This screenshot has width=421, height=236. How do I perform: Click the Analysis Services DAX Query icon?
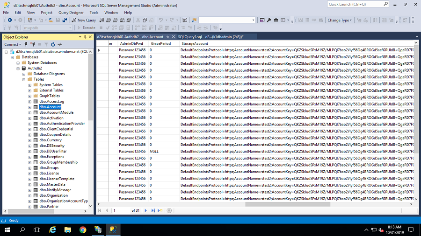(x=129, y=20)
